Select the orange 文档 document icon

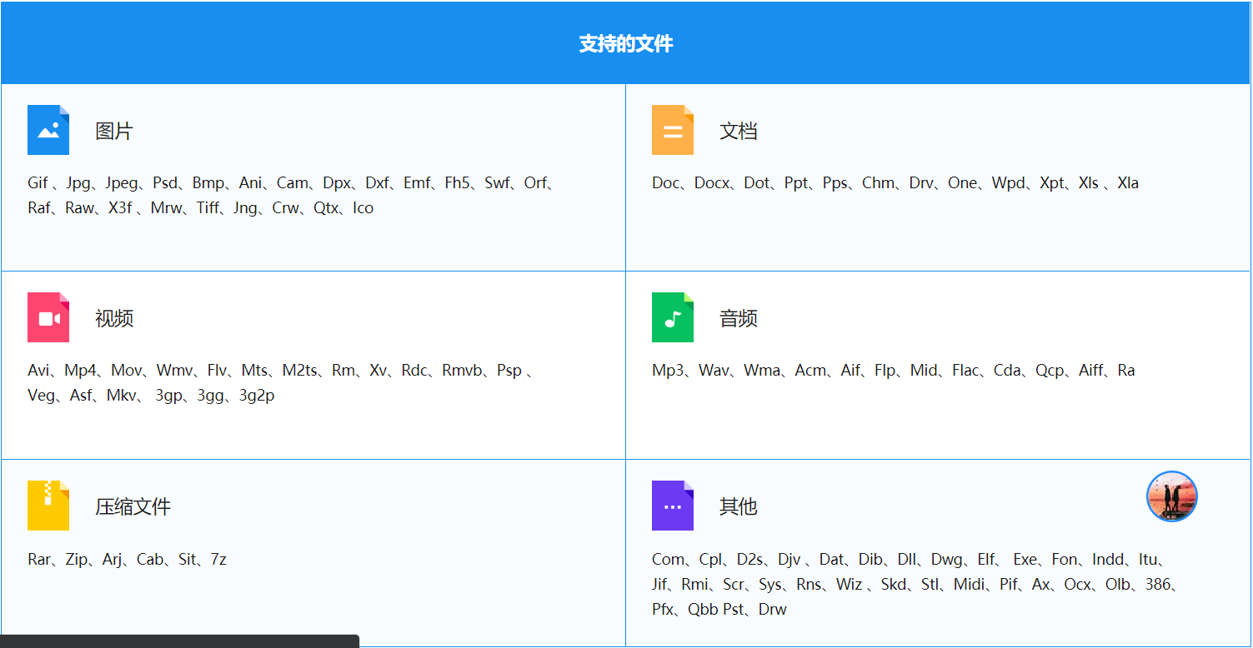pyautogui.click(x=672, y=130)
